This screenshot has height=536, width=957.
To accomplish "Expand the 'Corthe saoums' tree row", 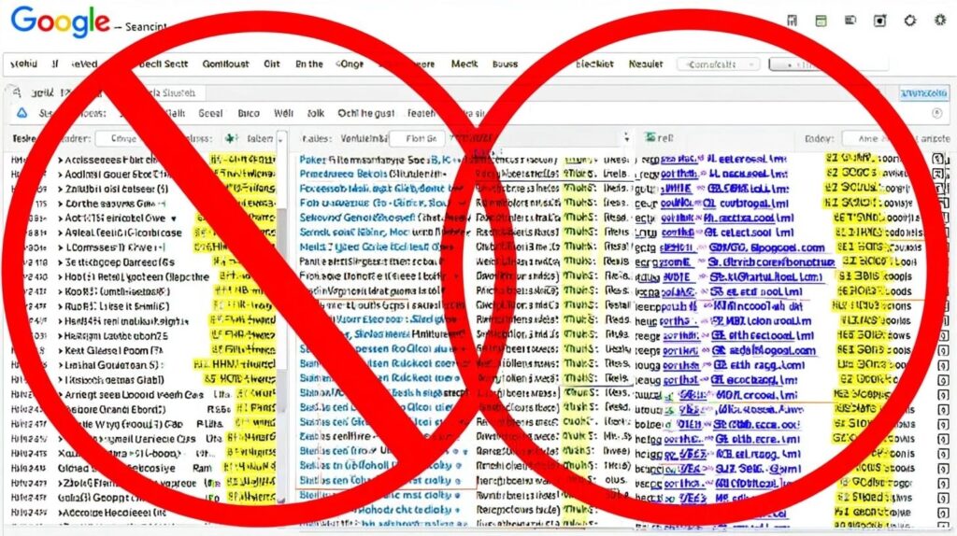I will (x=61, y=204).
